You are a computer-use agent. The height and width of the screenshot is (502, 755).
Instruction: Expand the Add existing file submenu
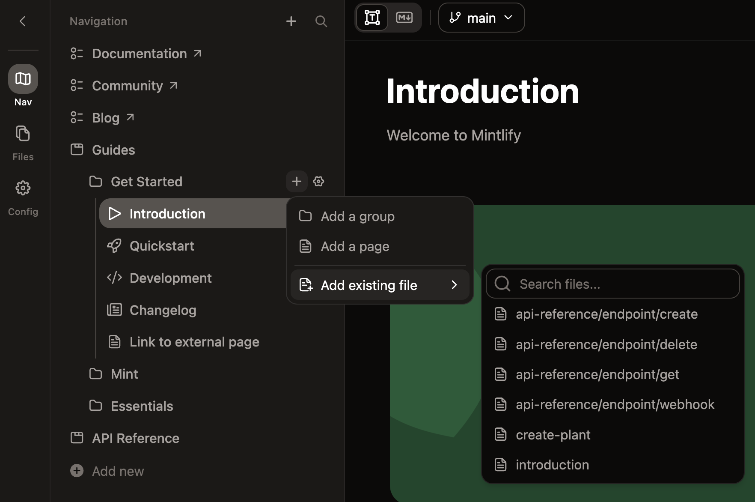click(379, 285)
